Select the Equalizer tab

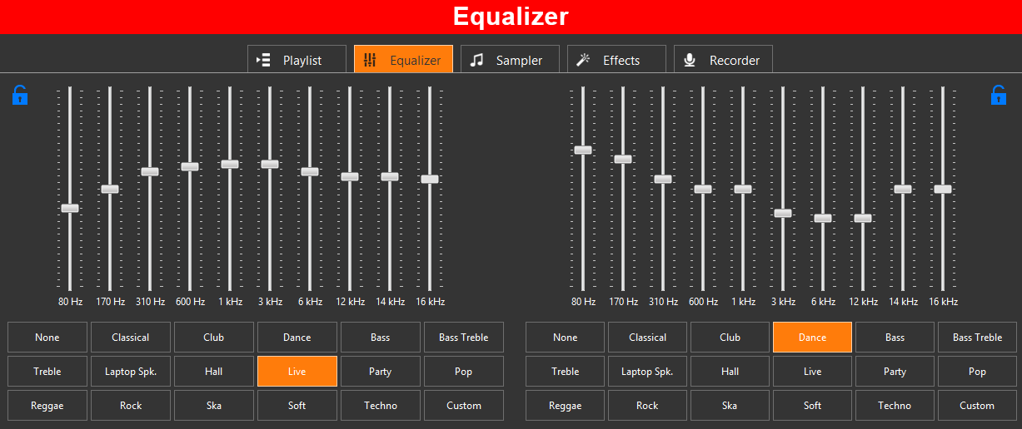tap(403, 60)
